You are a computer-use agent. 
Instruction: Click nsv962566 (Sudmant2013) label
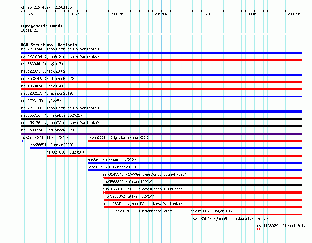pyautogui.click(x=112, y=167)
